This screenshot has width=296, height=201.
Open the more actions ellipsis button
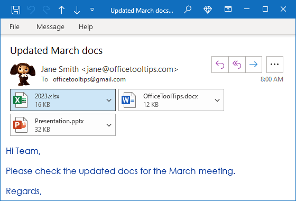click(275, 65)
